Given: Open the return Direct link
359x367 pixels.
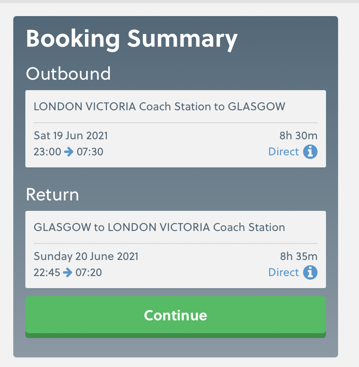Looking at the screenshot, I should (x=283, y=272).
